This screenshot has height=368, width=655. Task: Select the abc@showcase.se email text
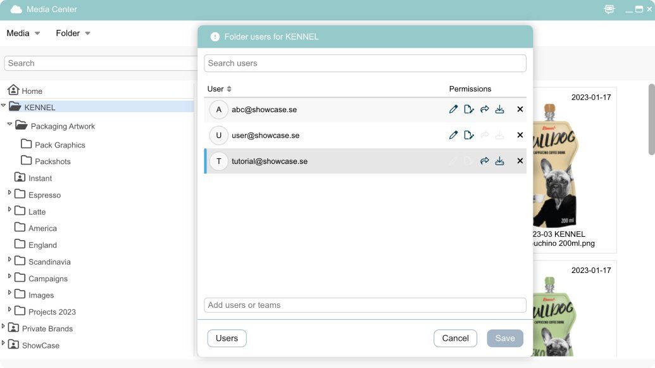[x=264, y=110]
